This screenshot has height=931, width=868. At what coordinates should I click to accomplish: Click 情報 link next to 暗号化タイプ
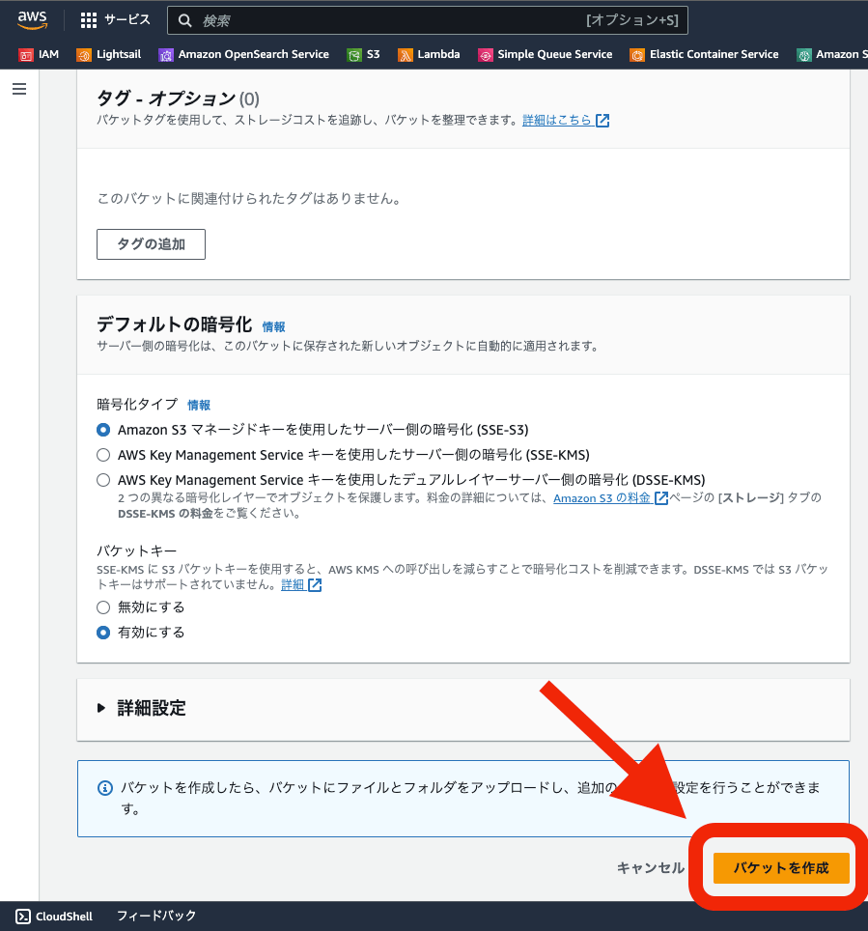point(199,406)
